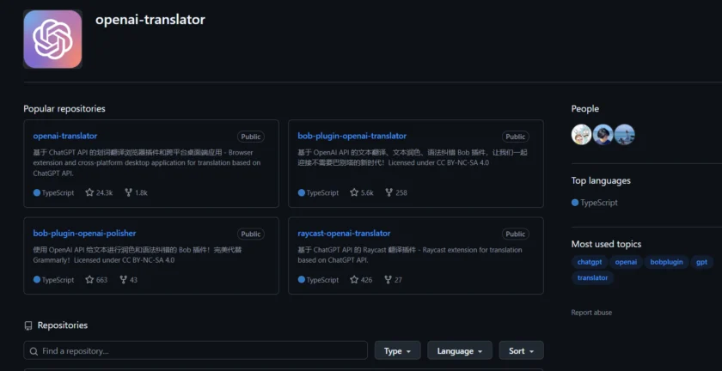
Task: Click TypeScript dot in bob-plugin-openai-polisher card
Action: click(37, 279)
